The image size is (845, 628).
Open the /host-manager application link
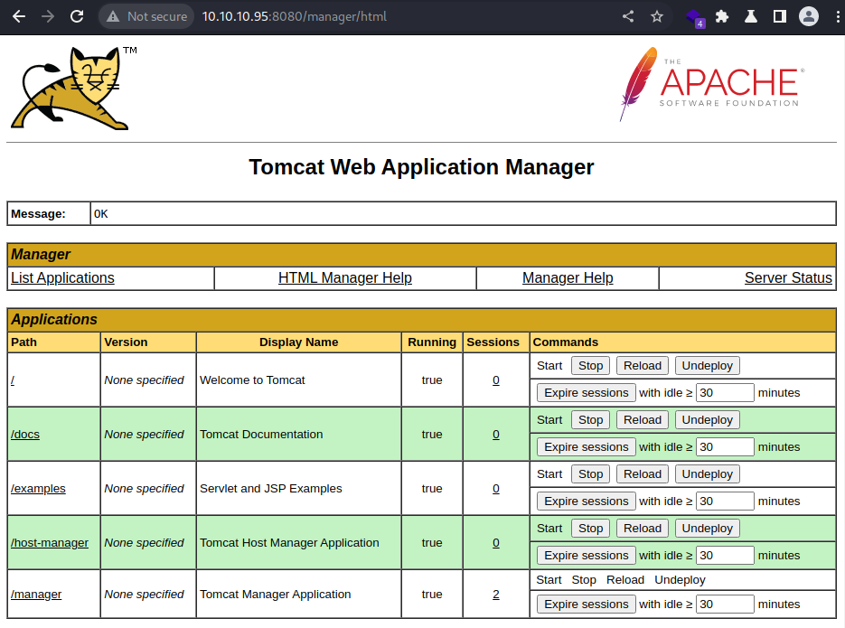coord(50,543)
